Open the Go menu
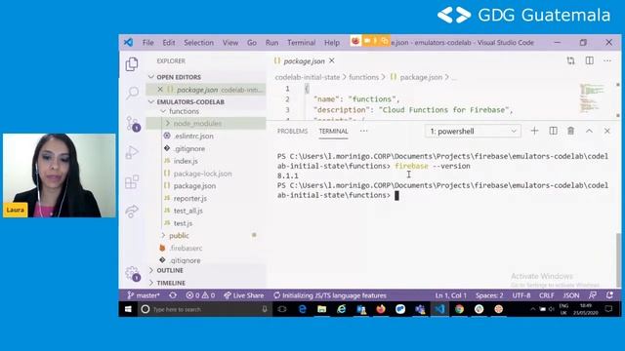This screenshot has height=351, width=625. pyautogui.click(x=252, y=43)
